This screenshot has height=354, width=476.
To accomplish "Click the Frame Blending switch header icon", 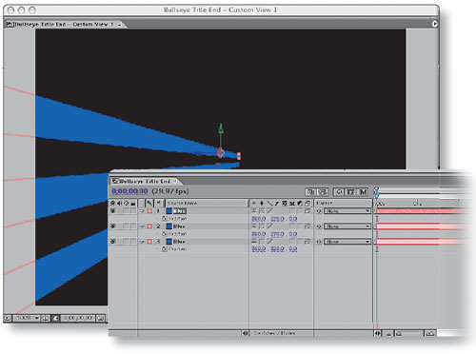I will click(x=285, y=203).
